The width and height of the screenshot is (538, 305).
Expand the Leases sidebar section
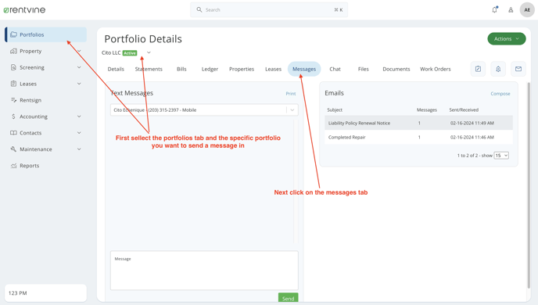(79, 84)
